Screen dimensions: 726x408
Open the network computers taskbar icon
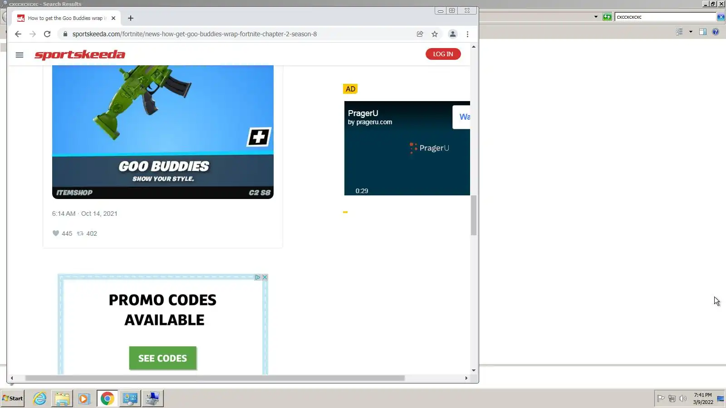(x=152, y=398)
